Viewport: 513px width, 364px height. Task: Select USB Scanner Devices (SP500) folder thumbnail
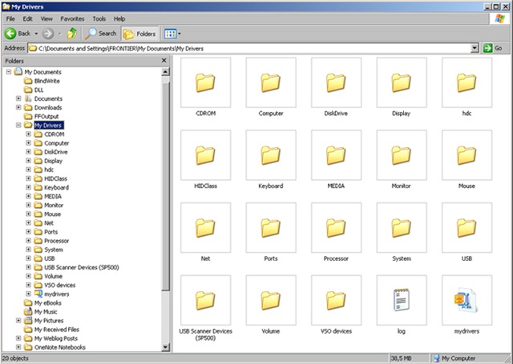205,300
